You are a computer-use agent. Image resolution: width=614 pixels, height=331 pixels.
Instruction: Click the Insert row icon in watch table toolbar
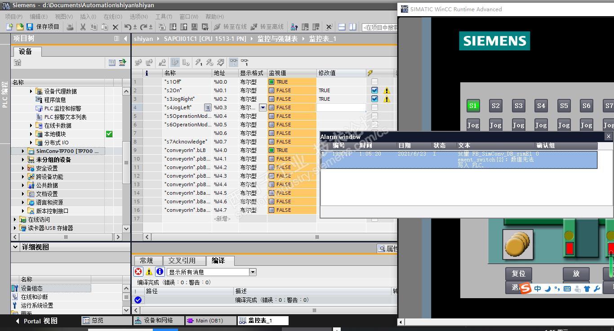(138, 63)
